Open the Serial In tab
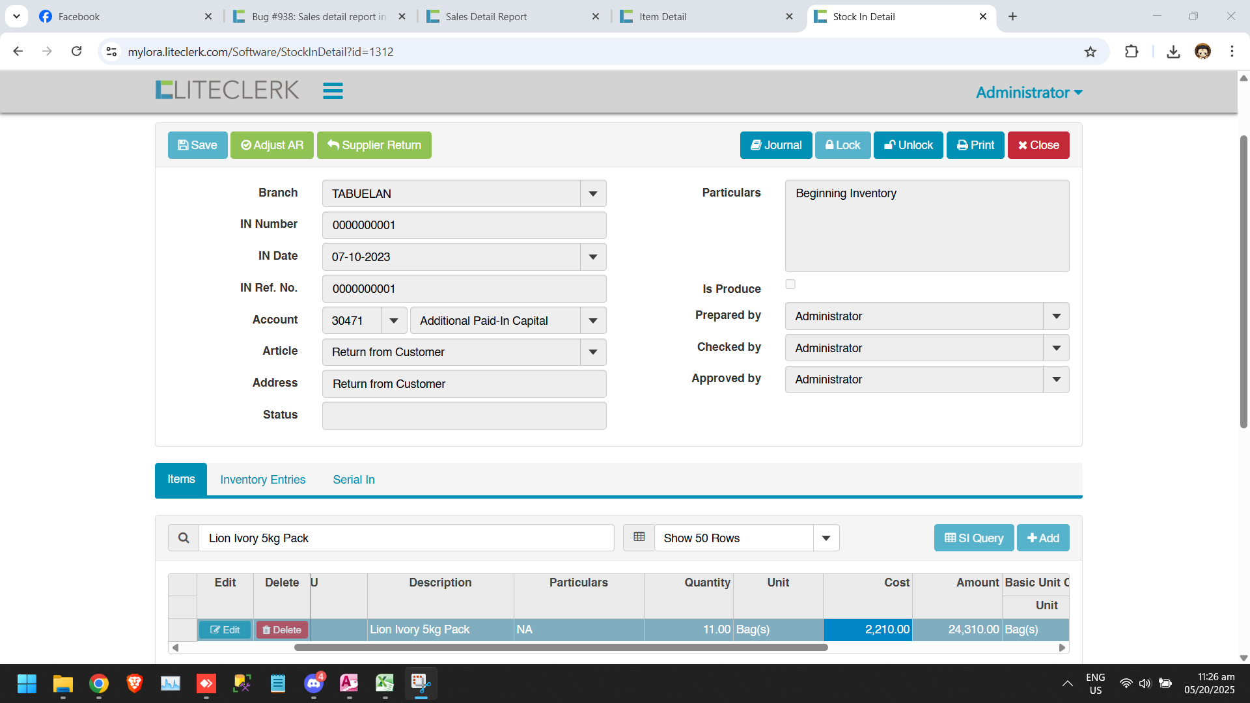Viewport: 1250px width, 703px height. (354, 480)
